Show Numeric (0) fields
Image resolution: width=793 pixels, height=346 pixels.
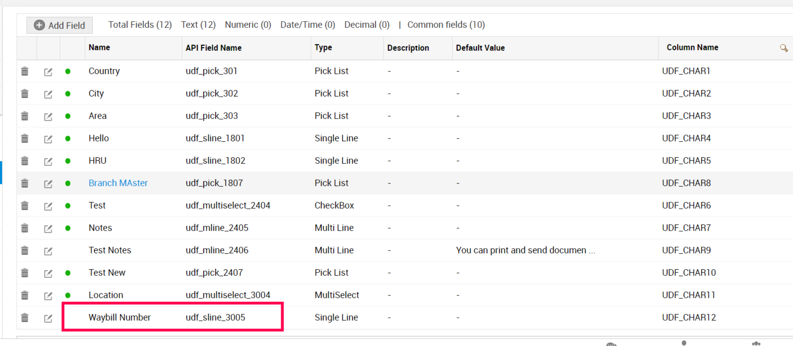point(248,25)
